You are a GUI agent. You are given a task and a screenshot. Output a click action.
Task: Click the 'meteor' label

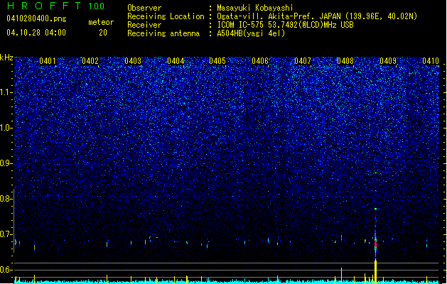(101, 22)
